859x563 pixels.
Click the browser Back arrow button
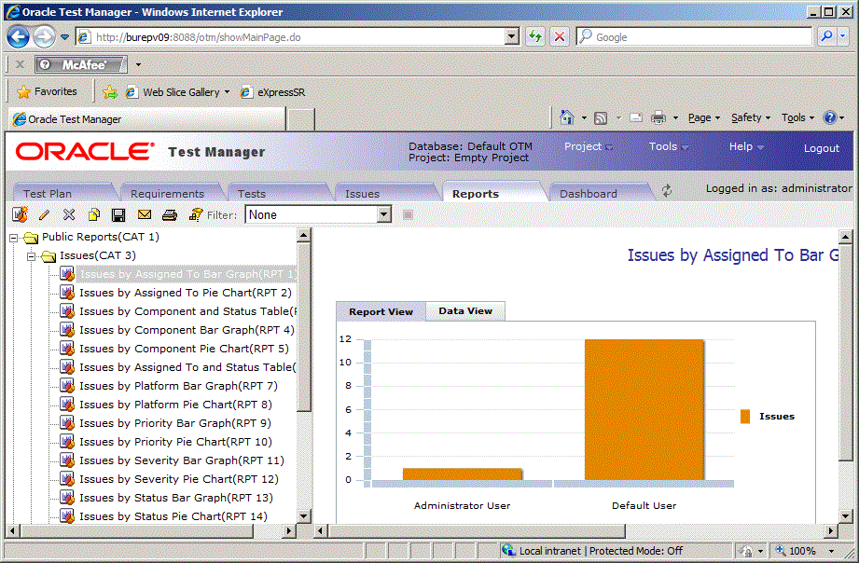click(x=18, y=36)
